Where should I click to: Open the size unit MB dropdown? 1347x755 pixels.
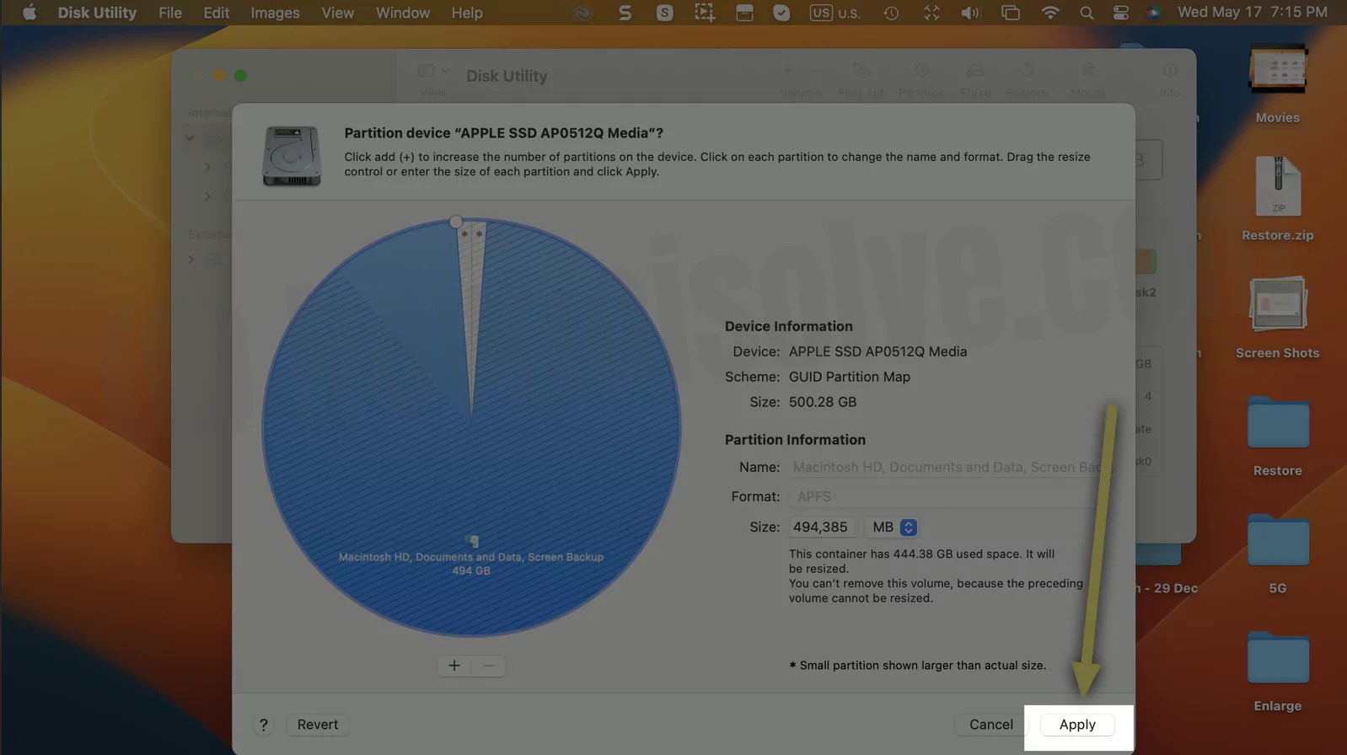pos(893,527)
